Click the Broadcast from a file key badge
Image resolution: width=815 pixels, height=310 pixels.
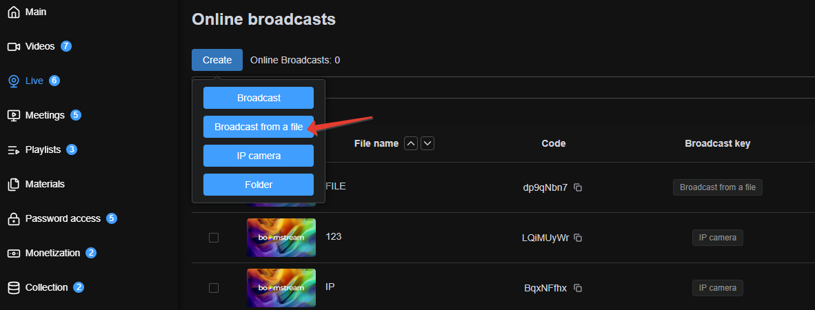717,187
